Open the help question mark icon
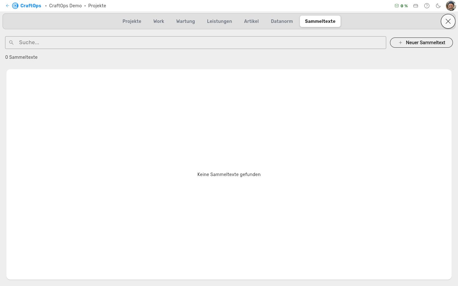This screenshot has width=458, height=286. click(427, 6)
